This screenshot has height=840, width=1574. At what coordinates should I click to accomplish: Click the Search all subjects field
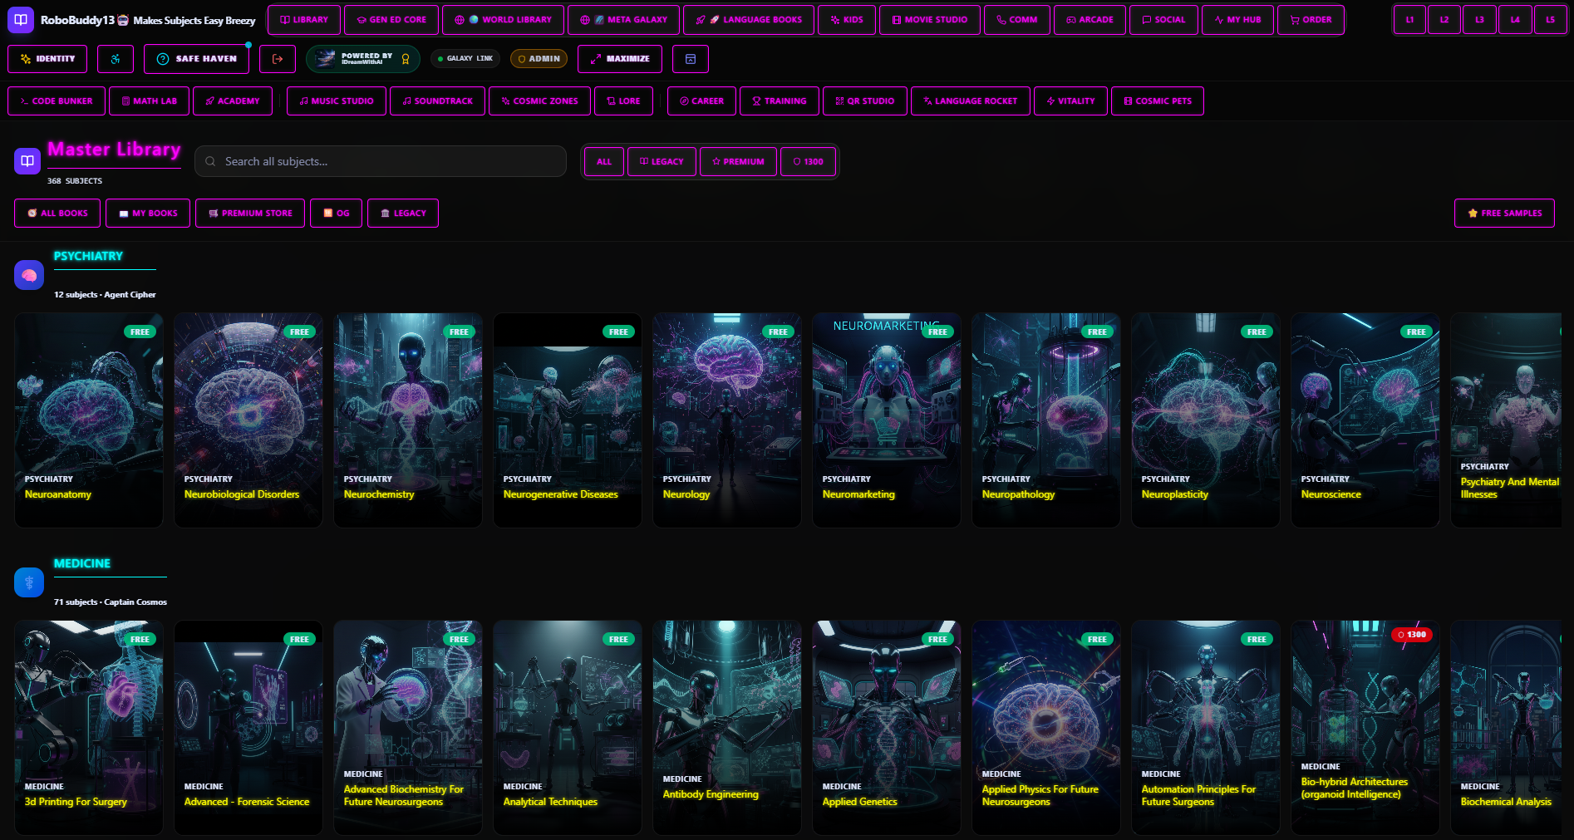pyautogui.click(x=381, y=161)
